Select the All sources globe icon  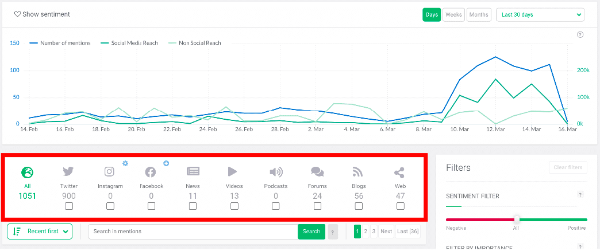point(27,172)
